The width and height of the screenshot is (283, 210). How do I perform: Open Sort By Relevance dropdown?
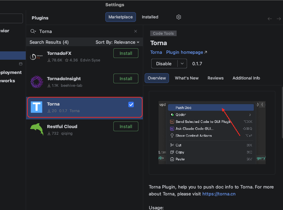click(117, 42)
